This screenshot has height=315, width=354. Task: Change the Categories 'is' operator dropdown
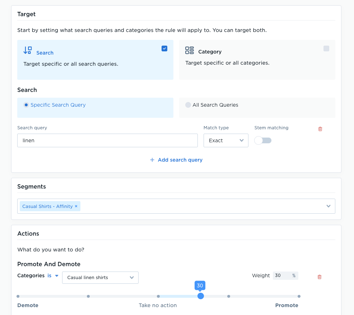coord(53,276)
